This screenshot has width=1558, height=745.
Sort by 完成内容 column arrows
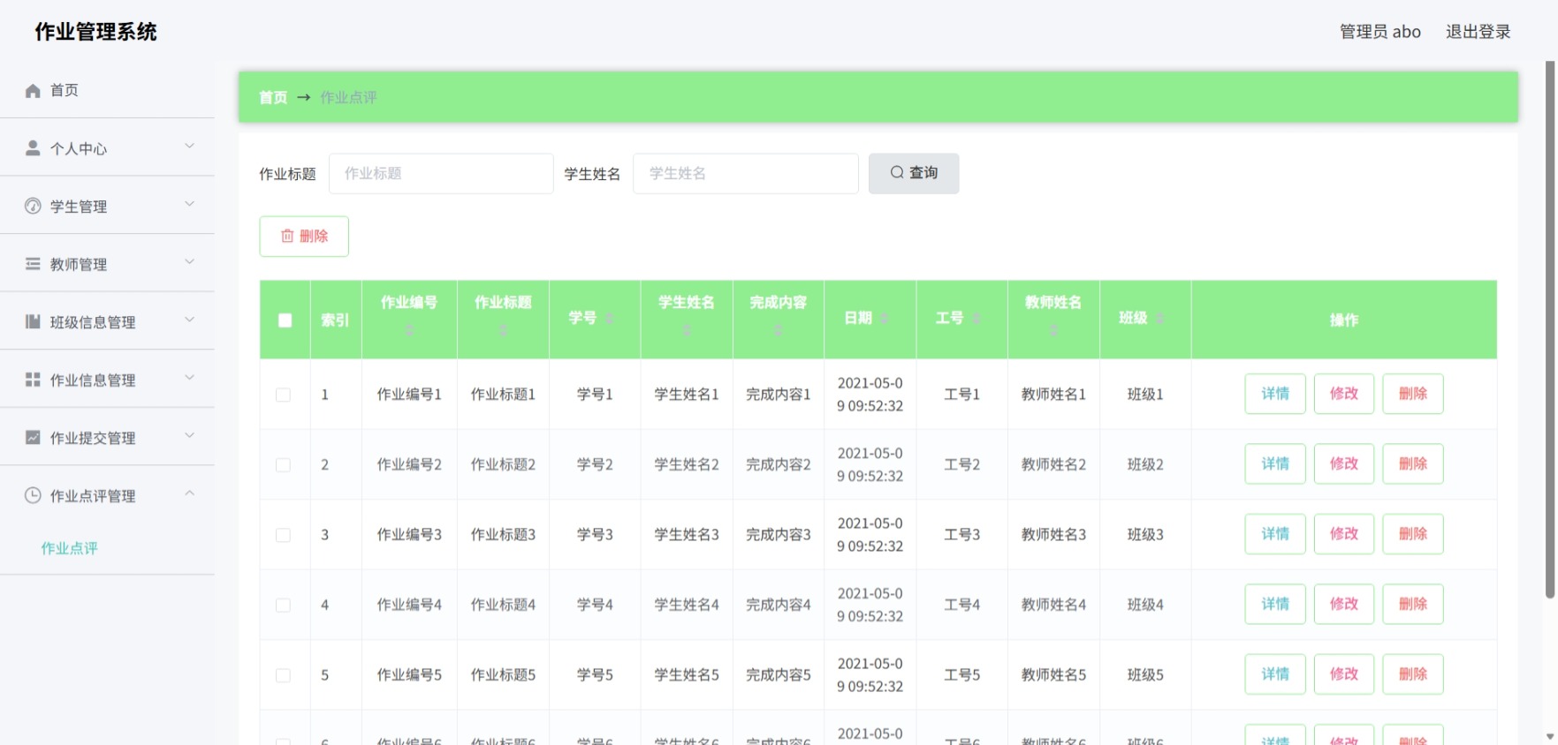tap(779, 330)
